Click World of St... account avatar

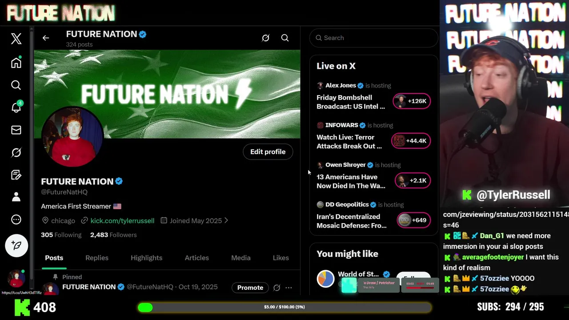(x=325, y=279)
